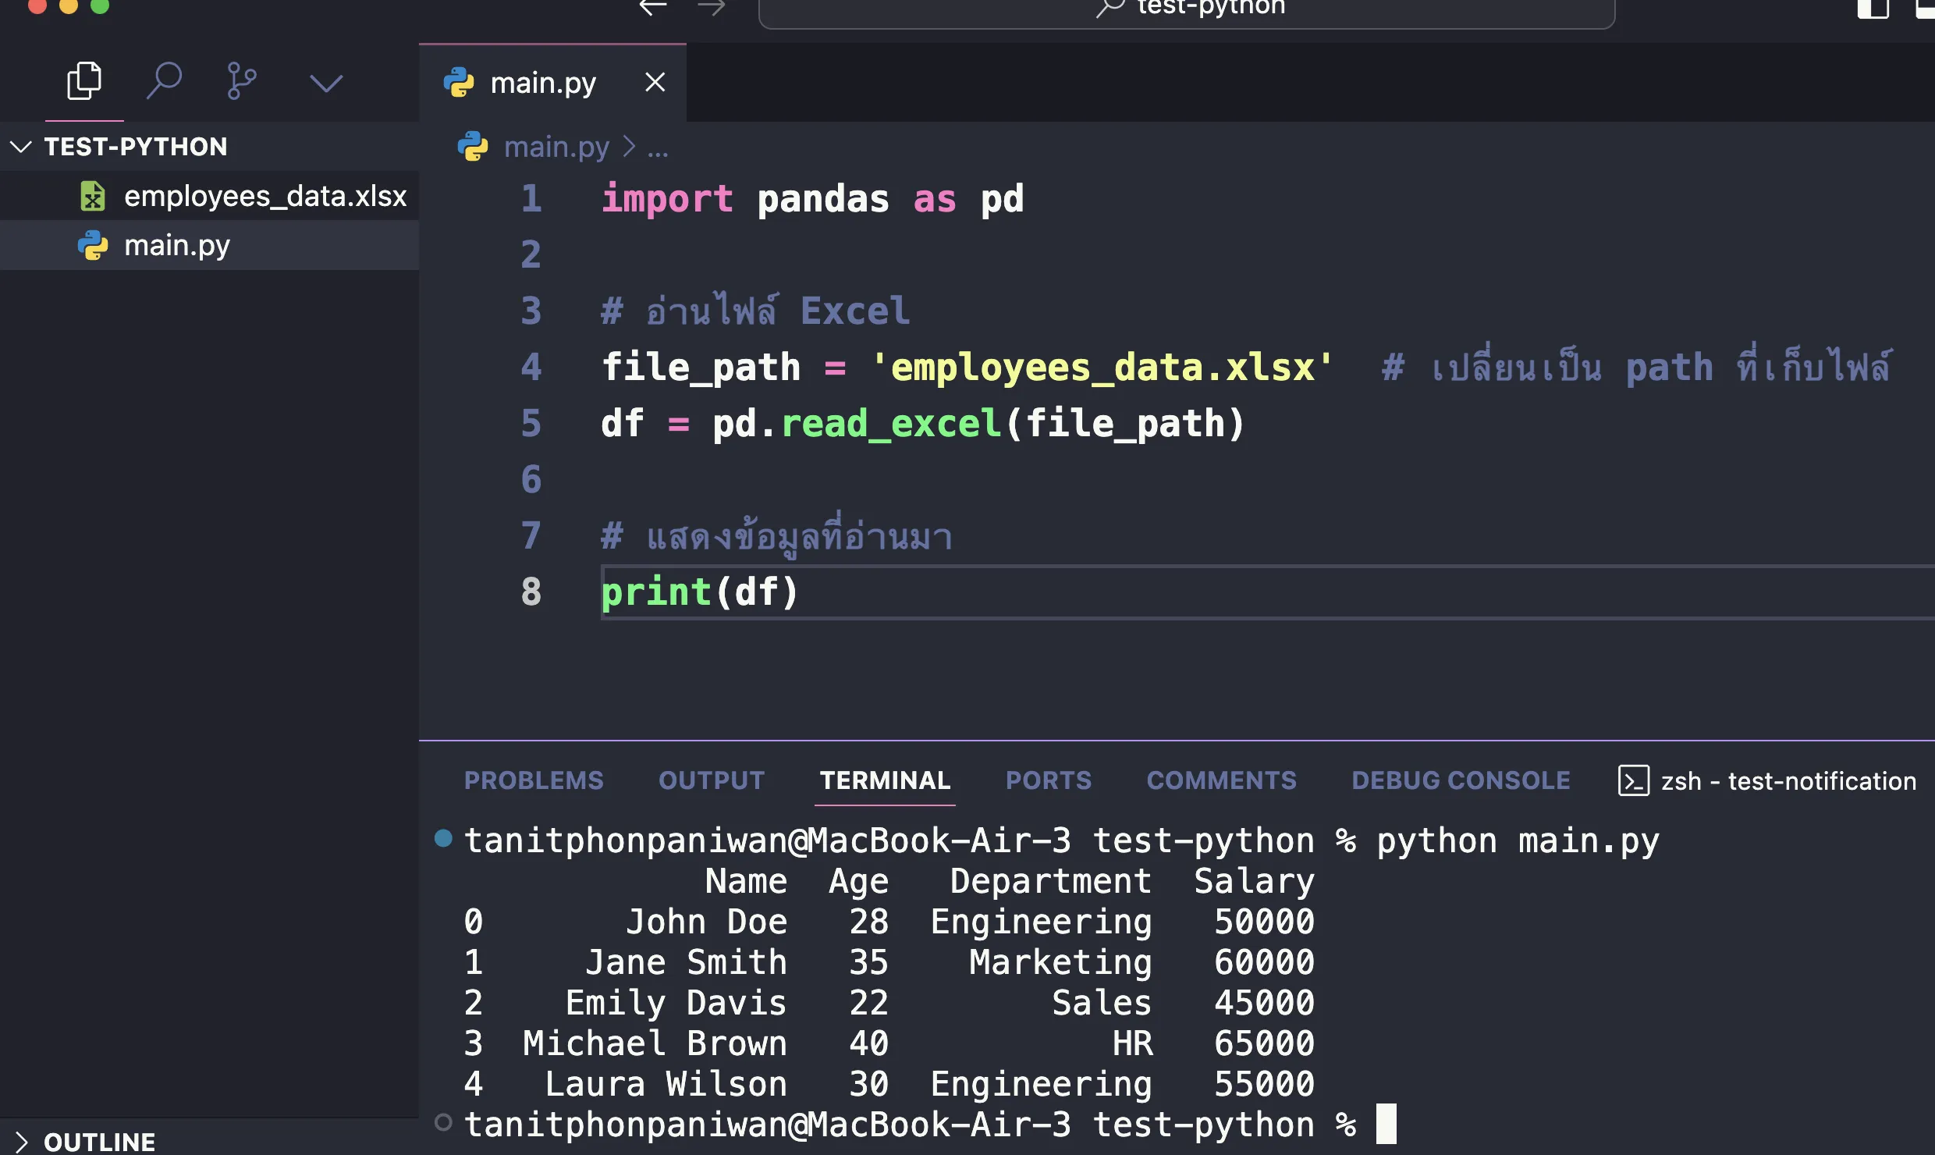Click the terminal cursor at last prompt
This screenshot has width=1935, height=1155.
[1386, 1124]
